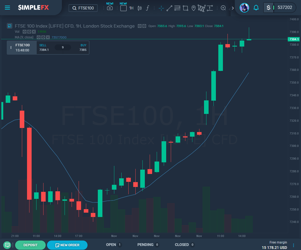301x250 pixels.
Task: Toggle visibility of the Vol indicator
Action: (x=25, y=32)
